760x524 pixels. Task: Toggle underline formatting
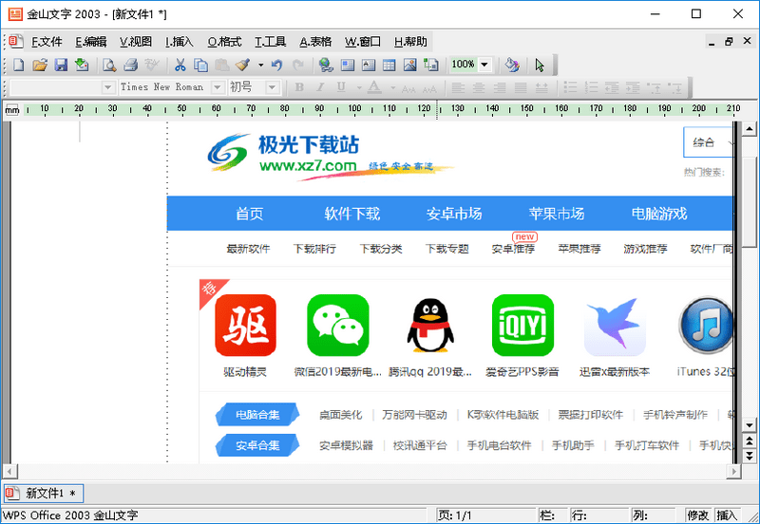coord(341,87)
